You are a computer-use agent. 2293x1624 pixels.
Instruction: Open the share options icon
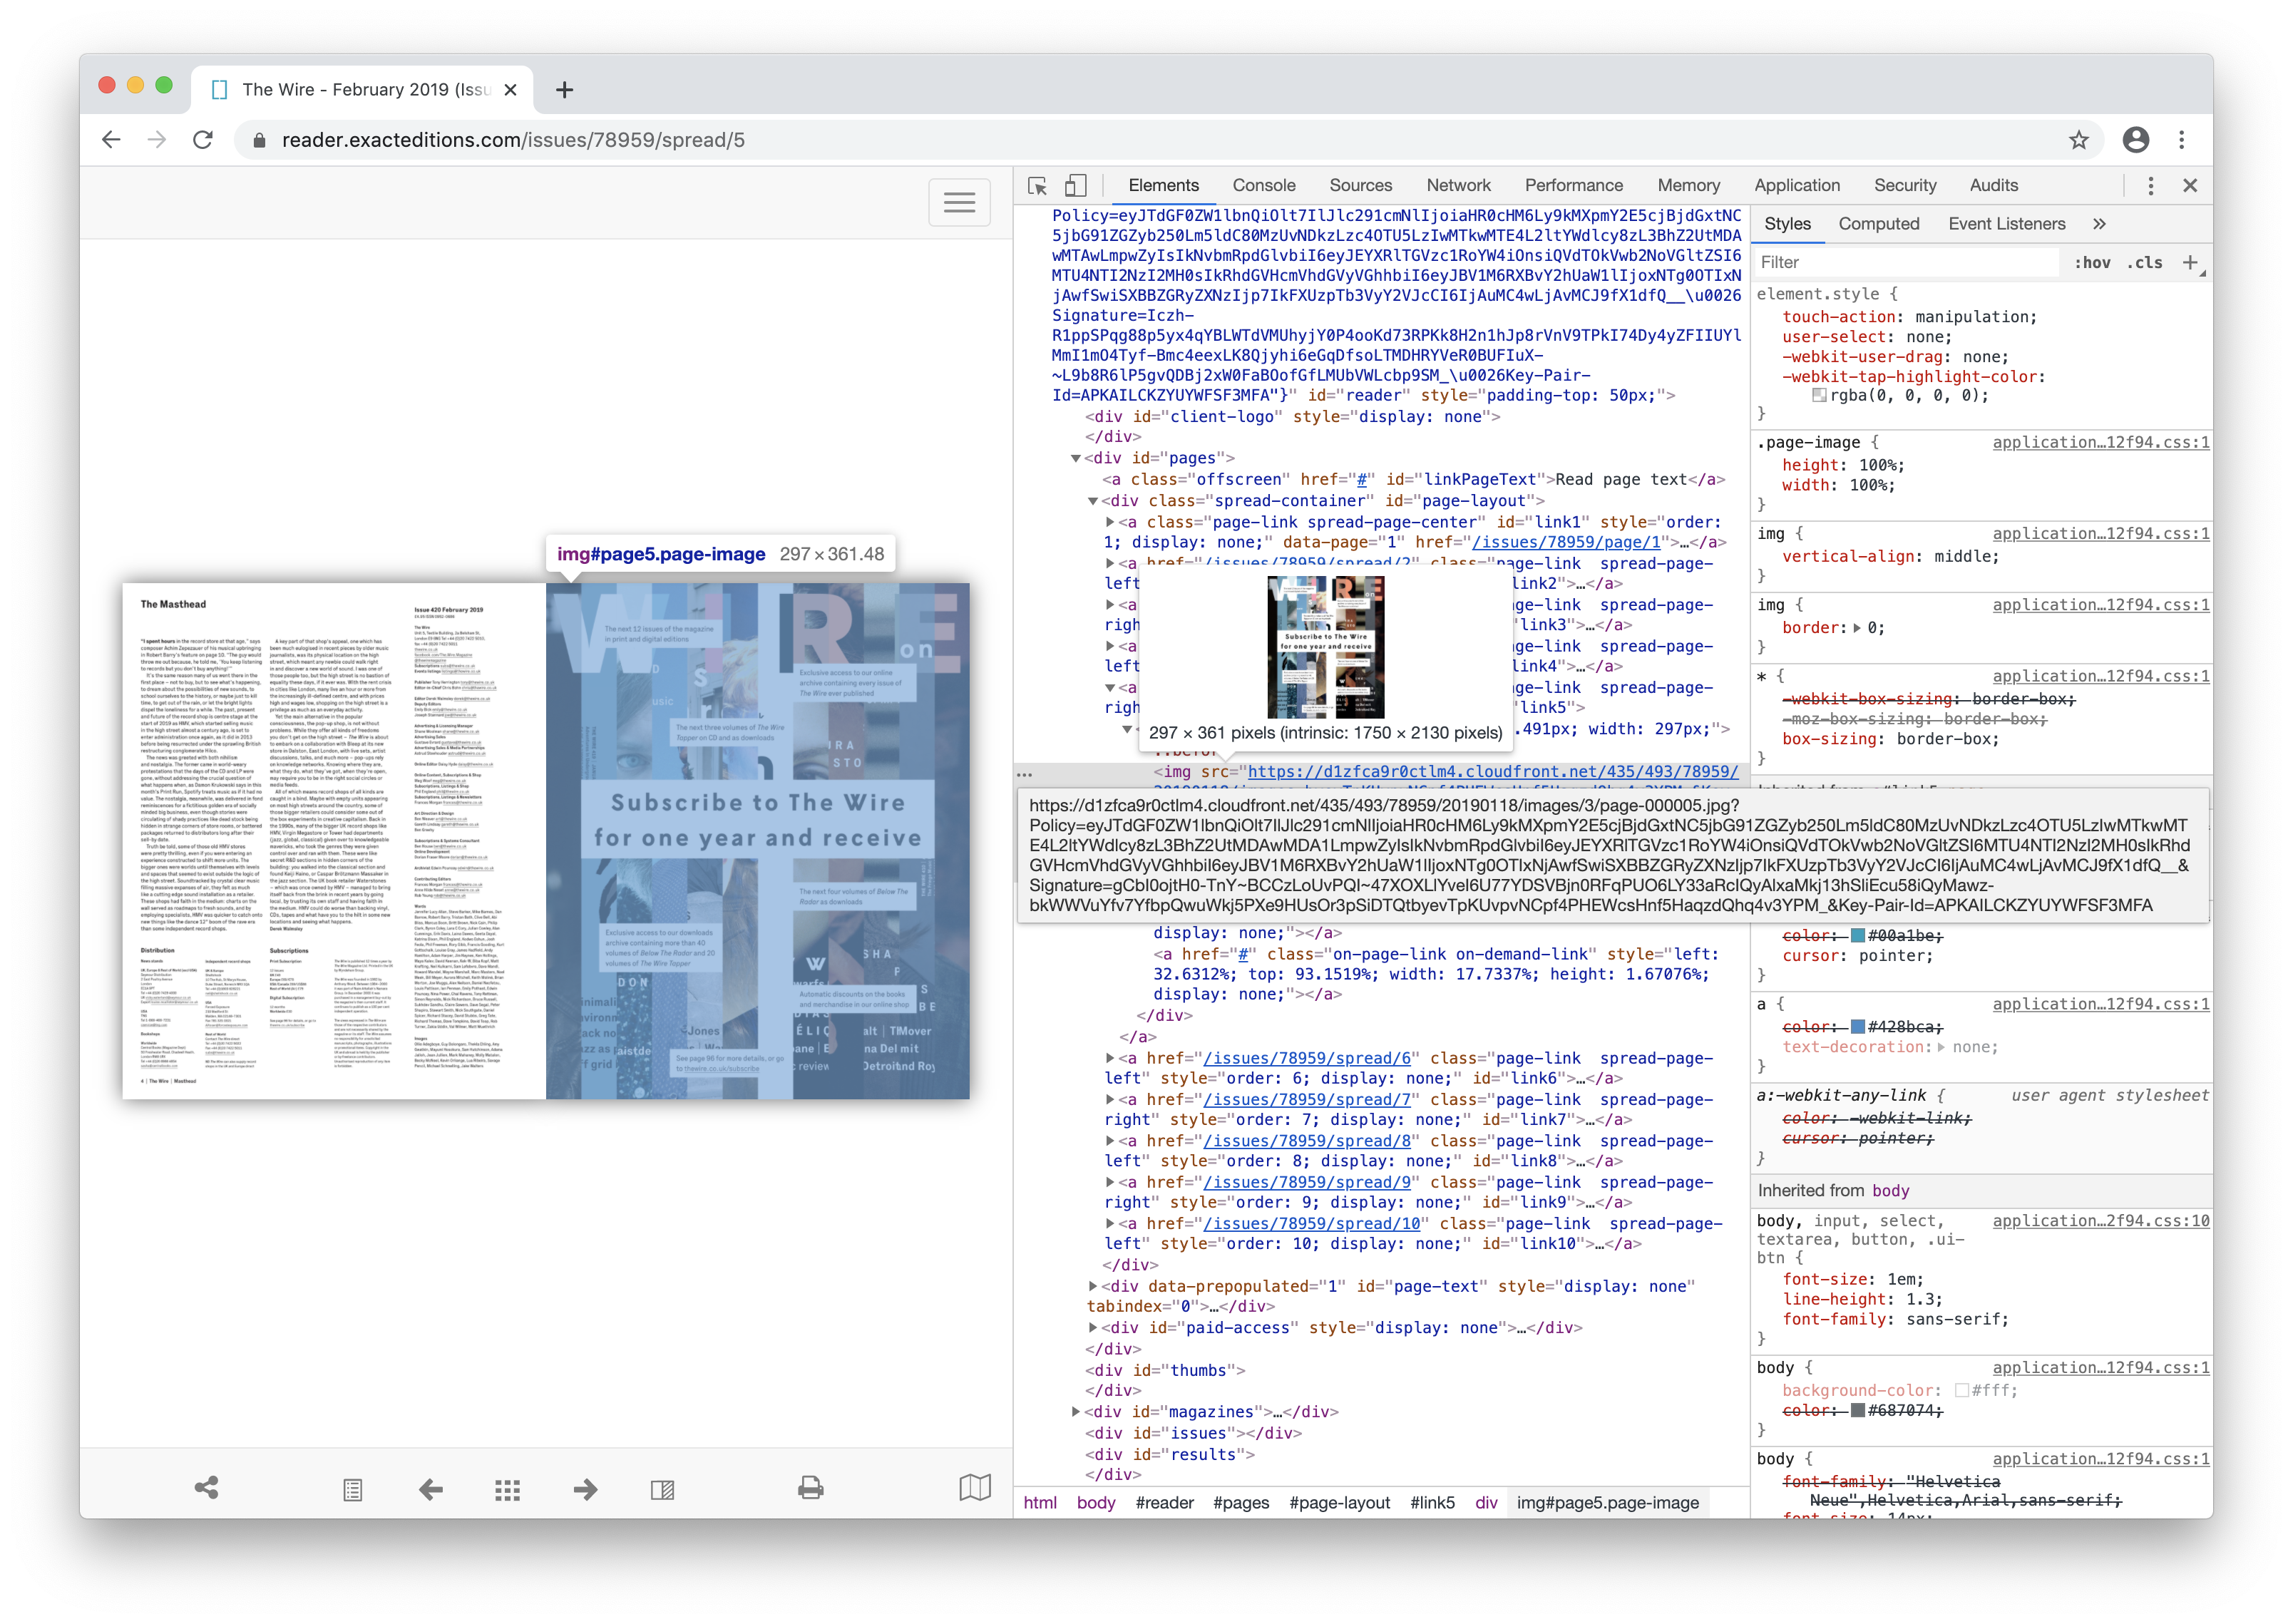(x=207, y=1489)
